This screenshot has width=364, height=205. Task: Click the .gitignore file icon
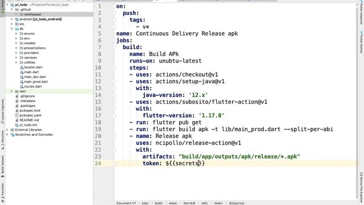[17, 96]
